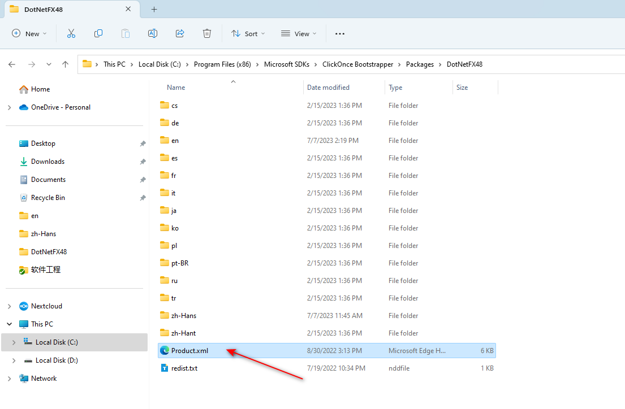
Task: Go forward with the right arrow
Action: click(x=32, y=64)
